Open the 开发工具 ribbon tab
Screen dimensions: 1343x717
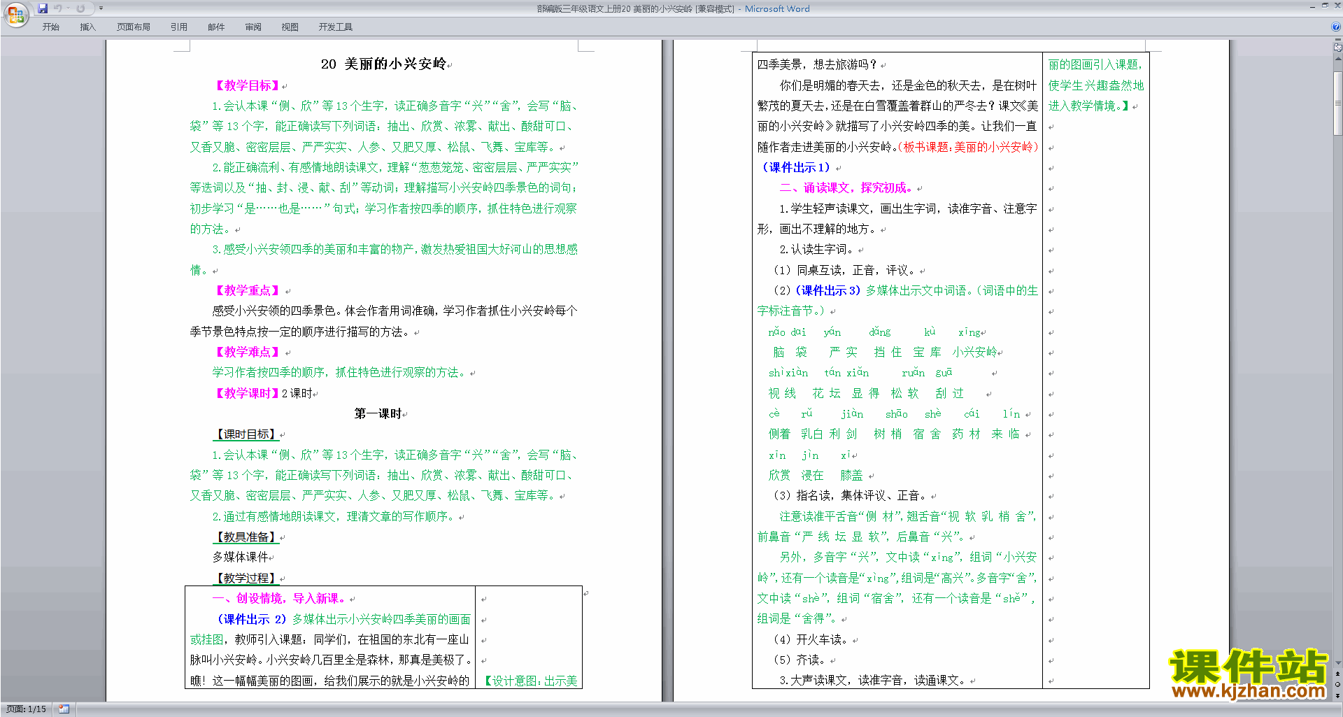coord(336,27)
